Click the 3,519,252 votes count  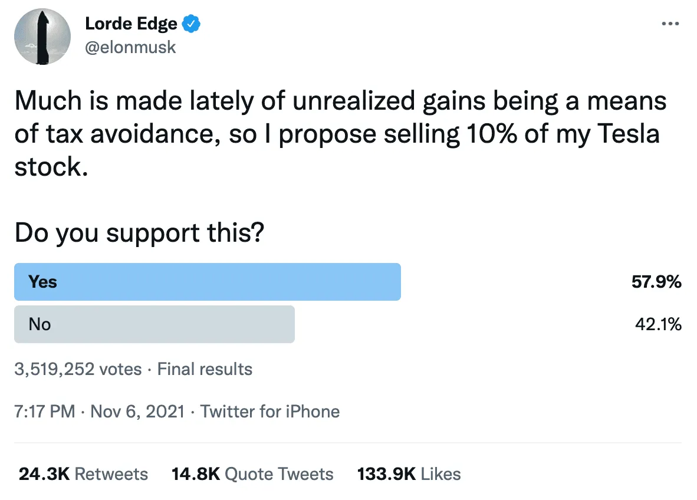point(78,370)
